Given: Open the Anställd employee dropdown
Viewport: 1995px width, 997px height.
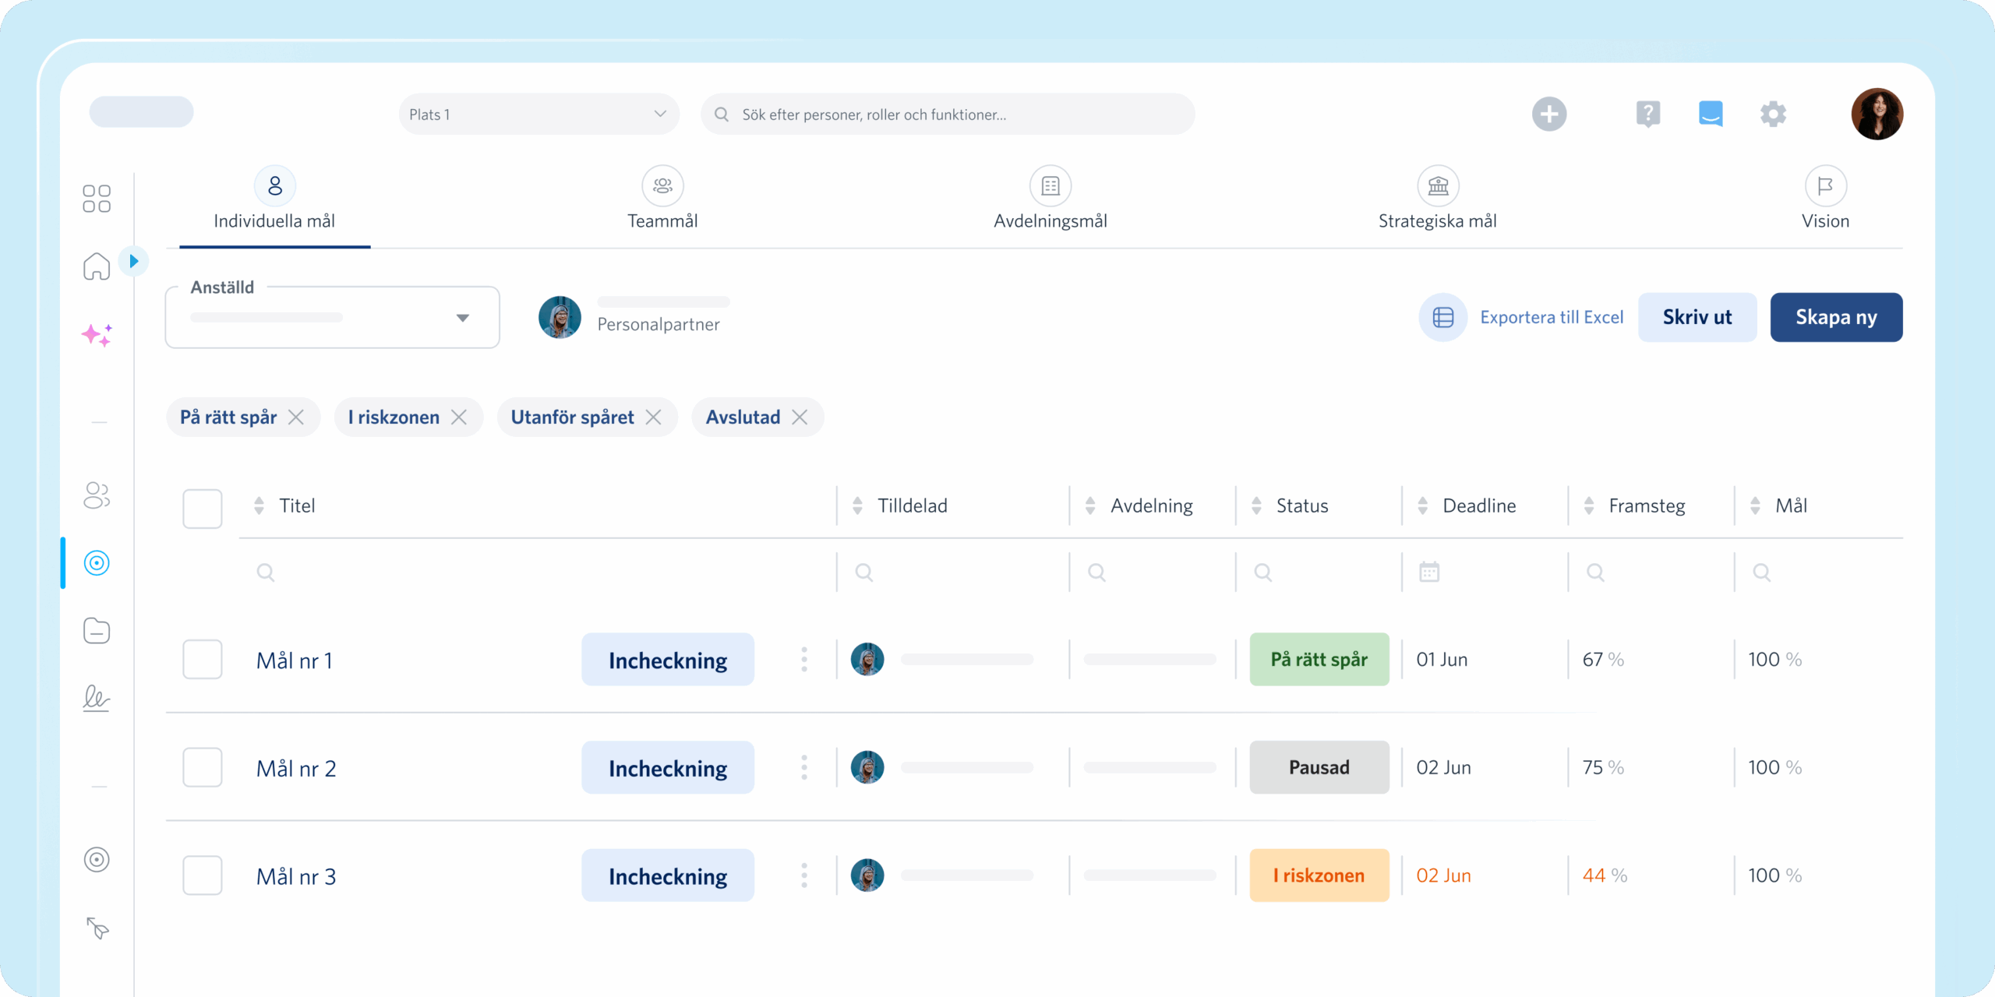Looking at the screenshot, I should pyautogui.click(x=332, y=317).
